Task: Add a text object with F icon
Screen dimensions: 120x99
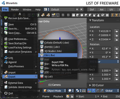Action: tap(113, 15)
